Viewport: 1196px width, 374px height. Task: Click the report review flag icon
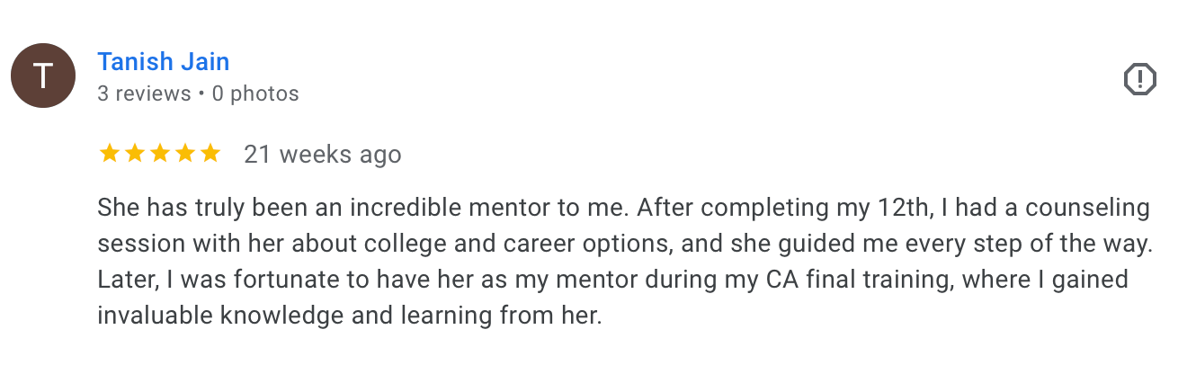click(x=1139, y=80)
